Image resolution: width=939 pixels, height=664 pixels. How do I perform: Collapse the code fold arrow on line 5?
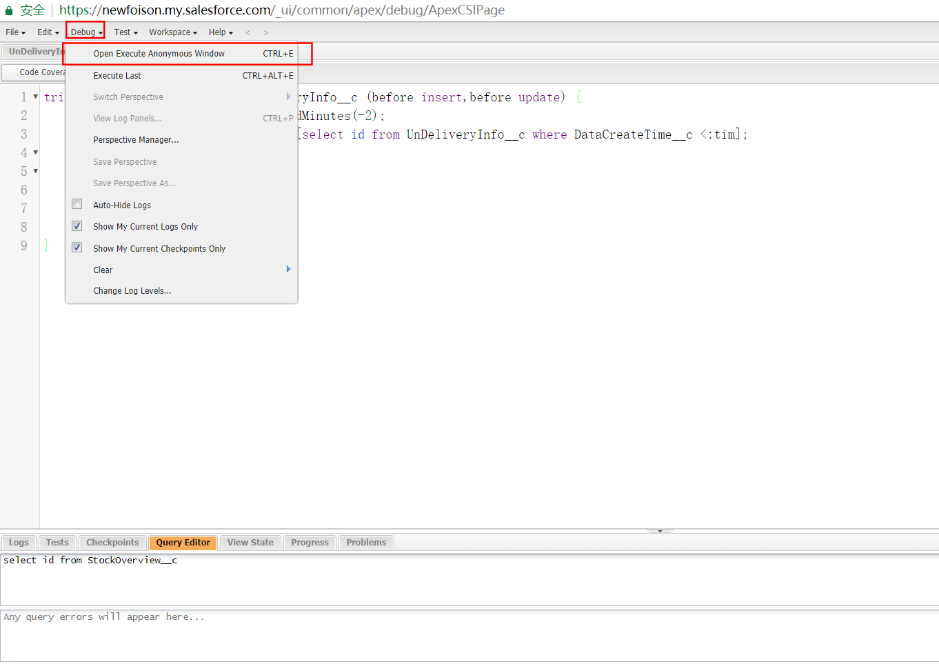36,171
